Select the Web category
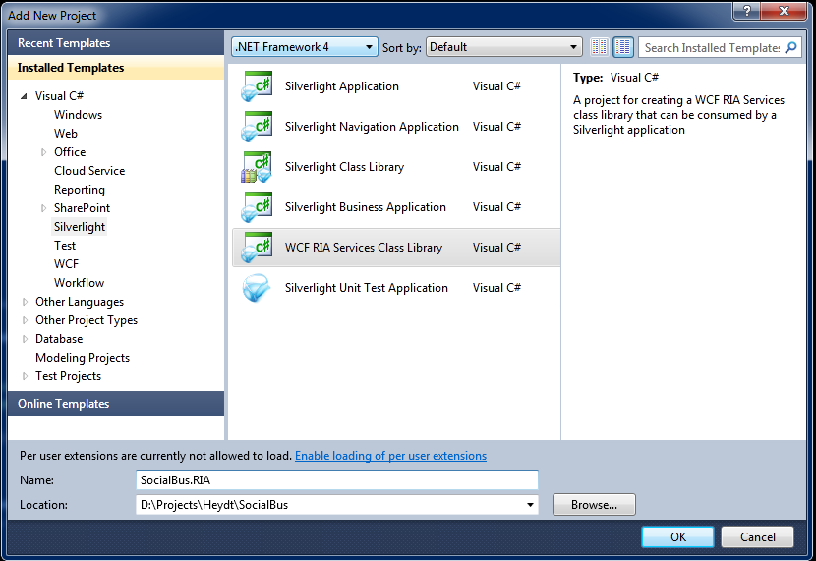Image resolution: width=816 pixels, height=561 pixels. tap(66, 134)
